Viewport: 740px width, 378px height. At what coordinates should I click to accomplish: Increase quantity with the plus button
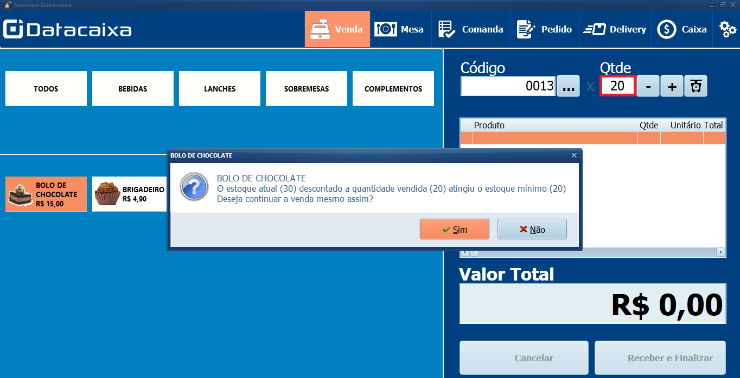point(672,86)
